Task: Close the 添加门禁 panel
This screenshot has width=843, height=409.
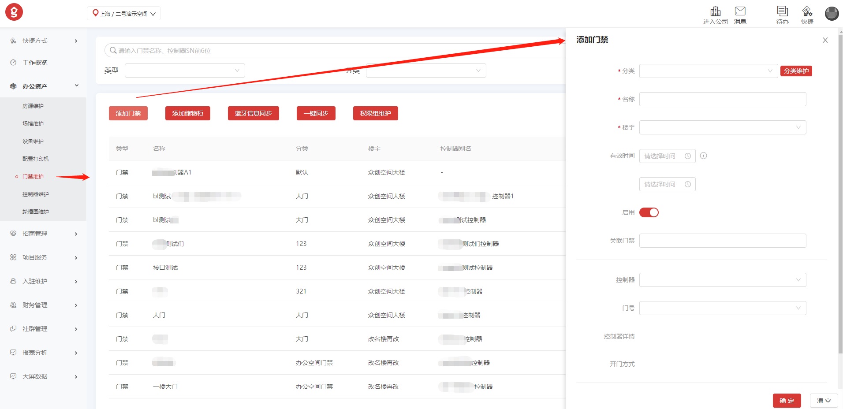Action: [825, 40]
